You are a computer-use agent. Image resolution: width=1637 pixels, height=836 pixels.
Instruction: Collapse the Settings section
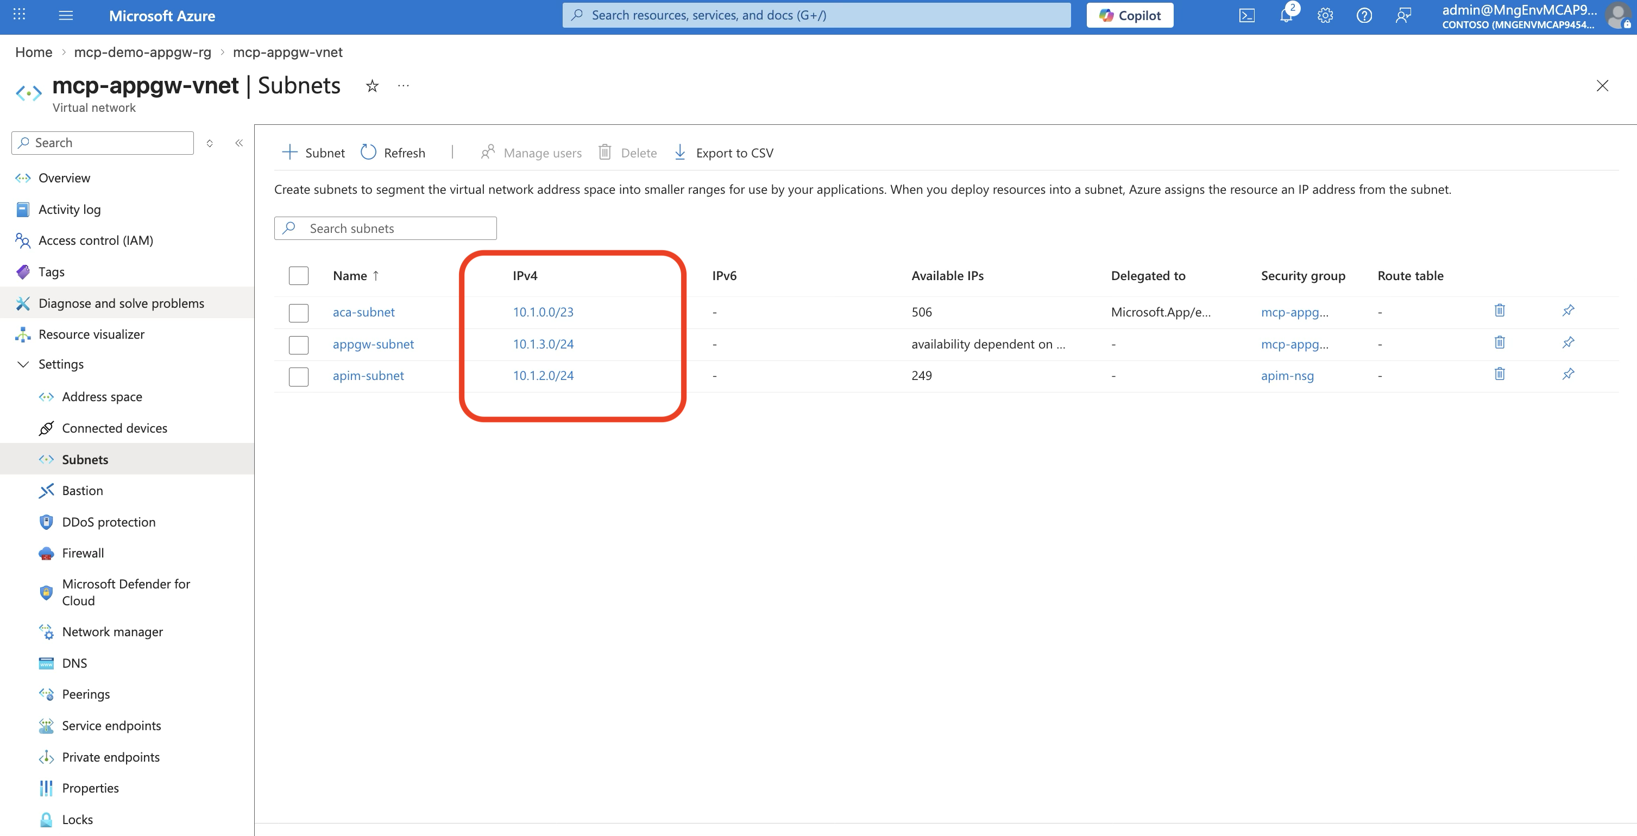(x=23, y=364)
